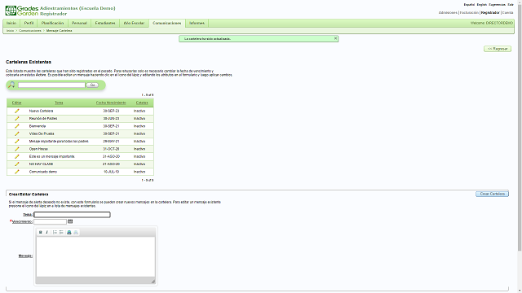Screen dimensions: 522x293
Task: Switch language to Español
Action: click(x=469, y=5)
